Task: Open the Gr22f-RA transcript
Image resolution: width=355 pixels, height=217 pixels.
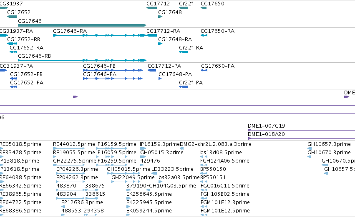Action: tap(191, 48)
